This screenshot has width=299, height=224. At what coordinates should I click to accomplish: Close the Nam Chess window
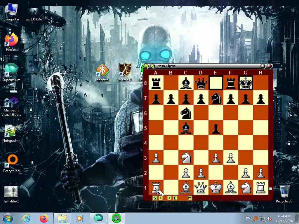coord(269,66)
